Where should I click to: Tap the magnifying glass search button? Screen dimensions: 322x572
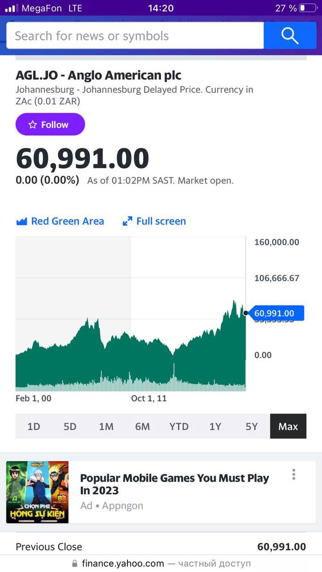coord(290,35)
